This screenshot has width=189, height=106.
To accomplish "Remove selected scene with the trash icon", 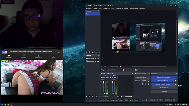I will click(89, 52).
